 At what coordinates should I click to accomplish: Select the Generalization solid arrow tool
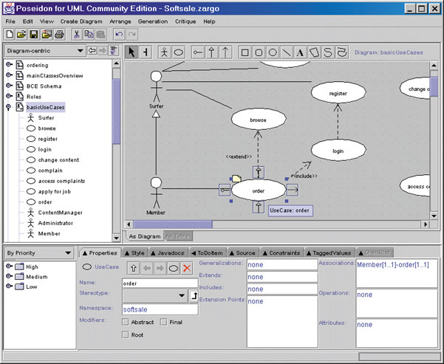pyautogui.click(x=211, y=52)
